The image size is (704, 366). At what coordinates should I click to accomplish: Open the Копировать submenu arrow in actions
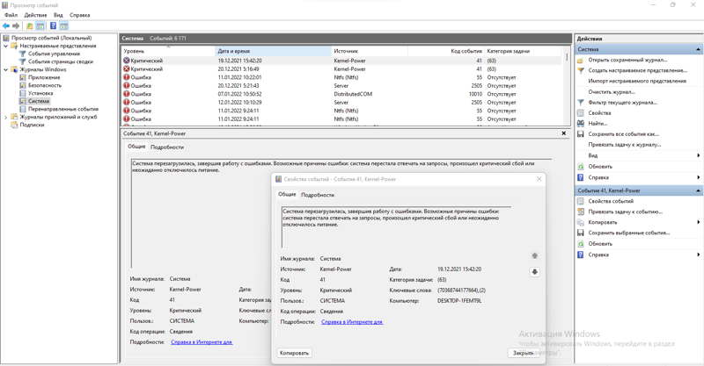click(698, 222)
